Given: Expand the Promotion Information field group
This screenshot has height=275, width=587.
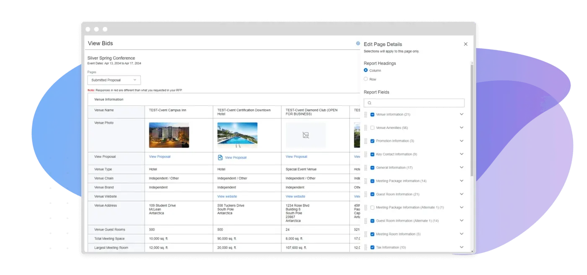Looking at the screenshot, I should click(x=462, y=141).
